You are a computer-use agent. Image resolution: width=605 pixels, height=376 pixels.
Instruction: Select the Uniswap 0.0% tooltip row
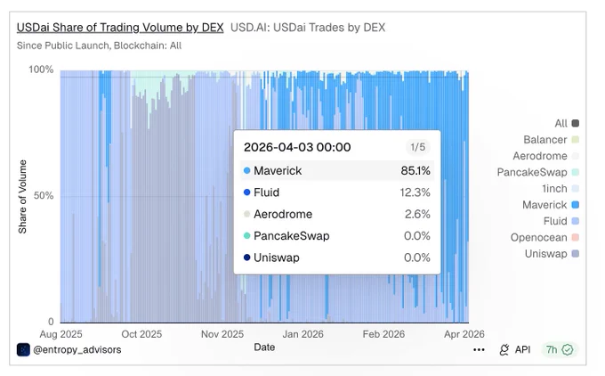337,257
